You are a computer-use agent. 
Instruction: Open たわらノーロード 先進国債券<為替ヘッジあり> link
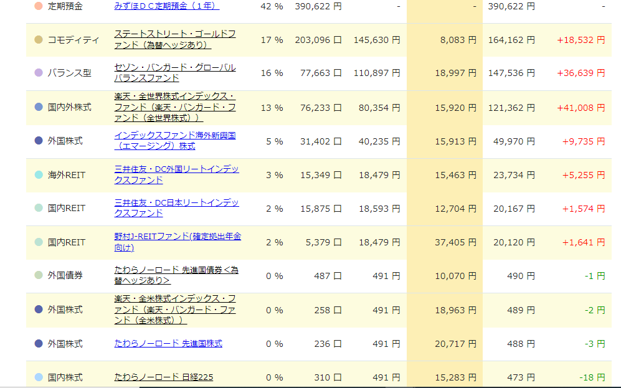176,275
